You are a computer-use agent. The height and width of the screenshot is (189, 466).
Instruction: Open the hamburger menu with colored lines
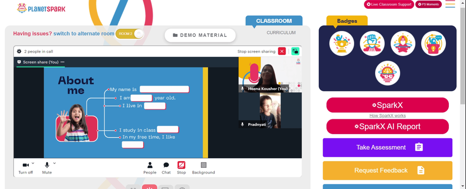coord(450,4)
